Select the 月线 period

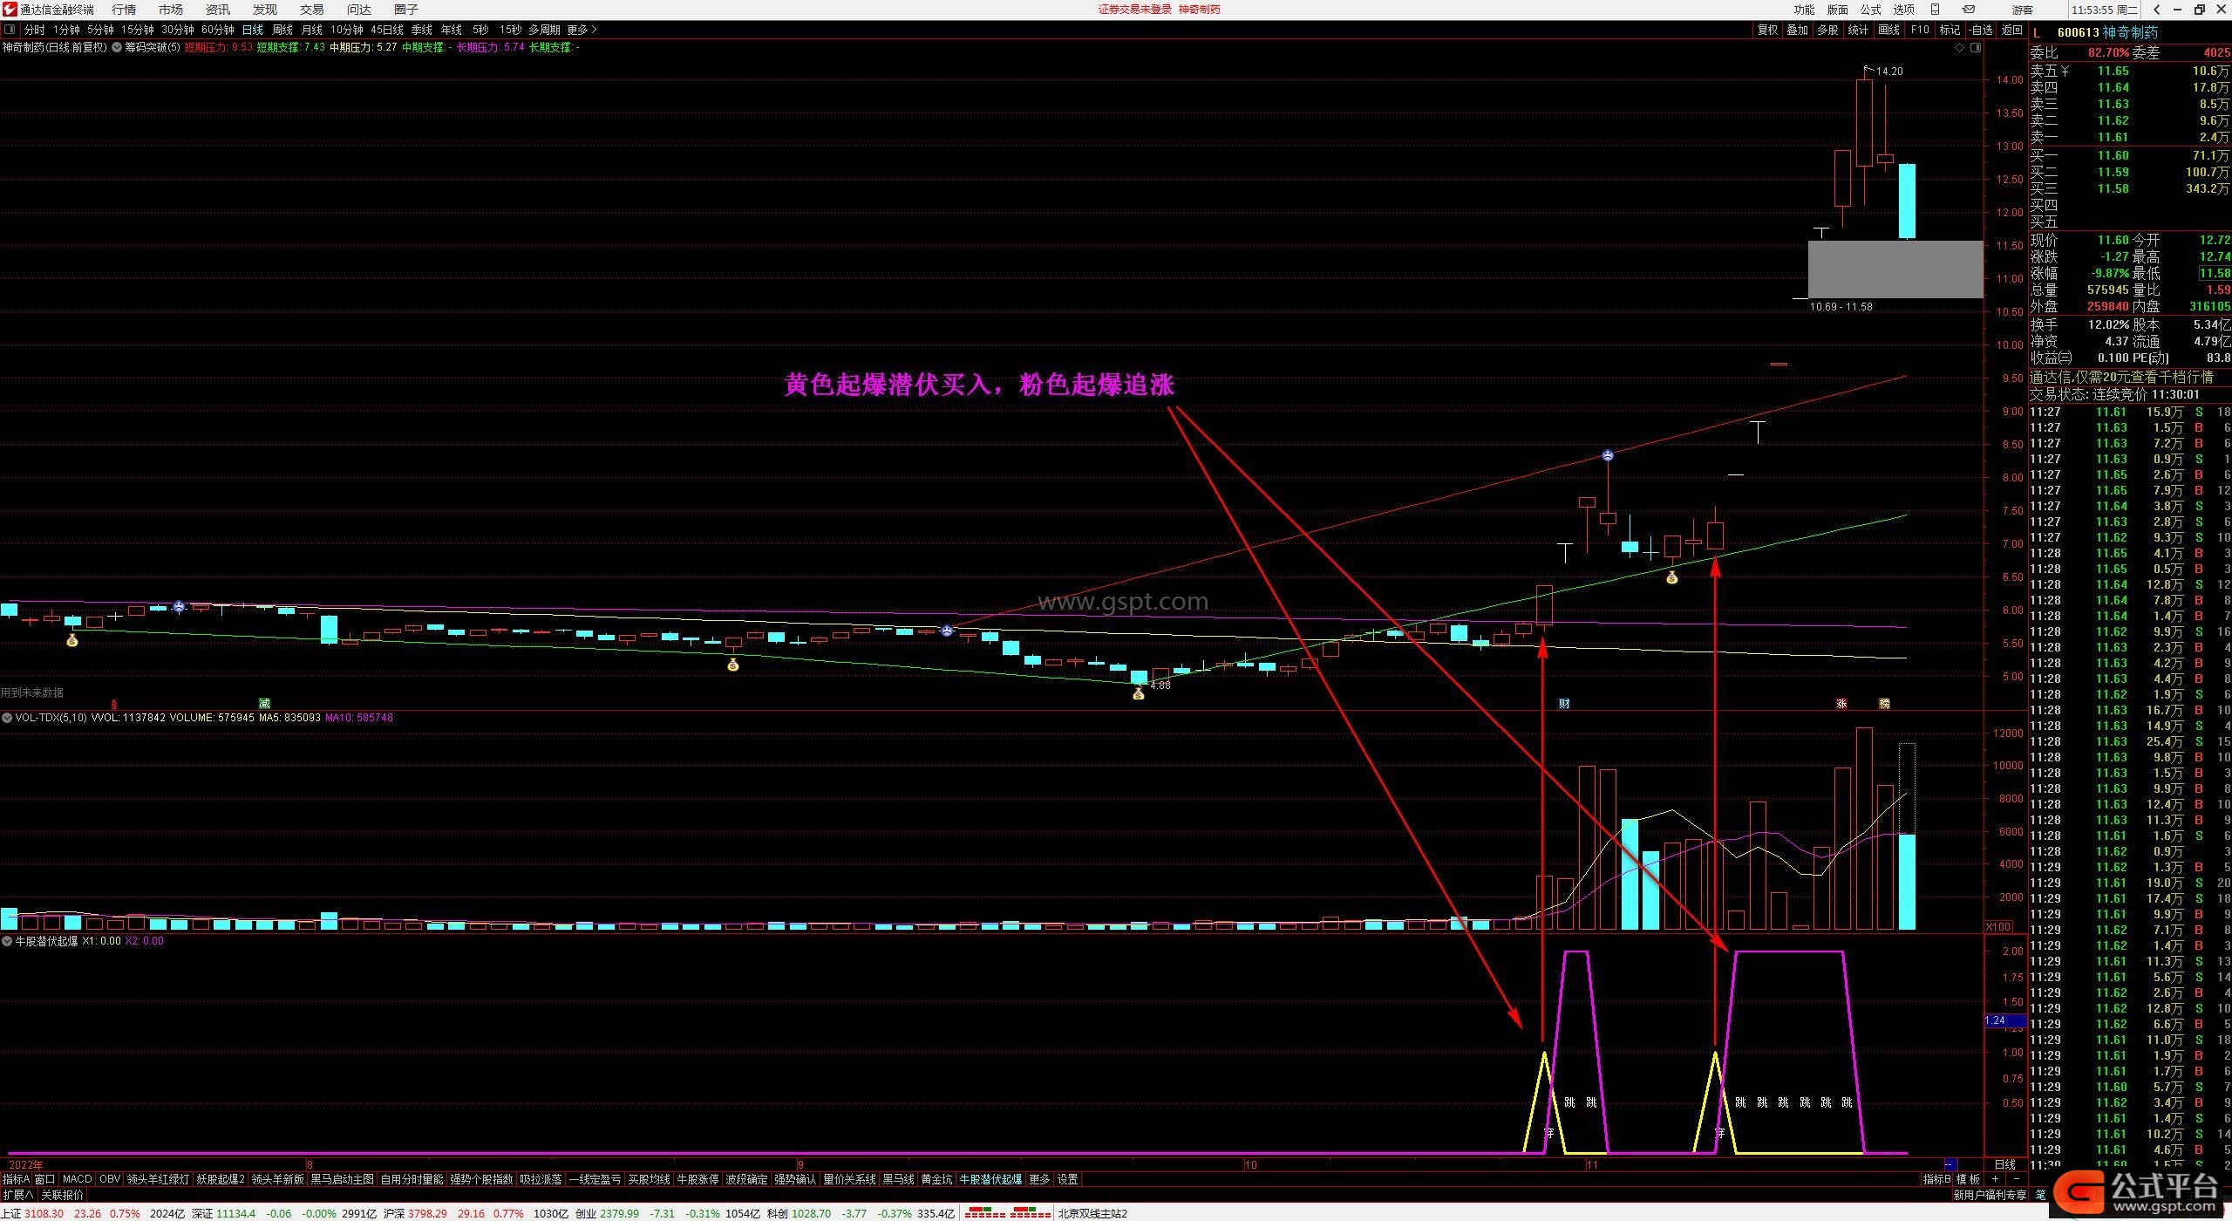tap(311, 30)
